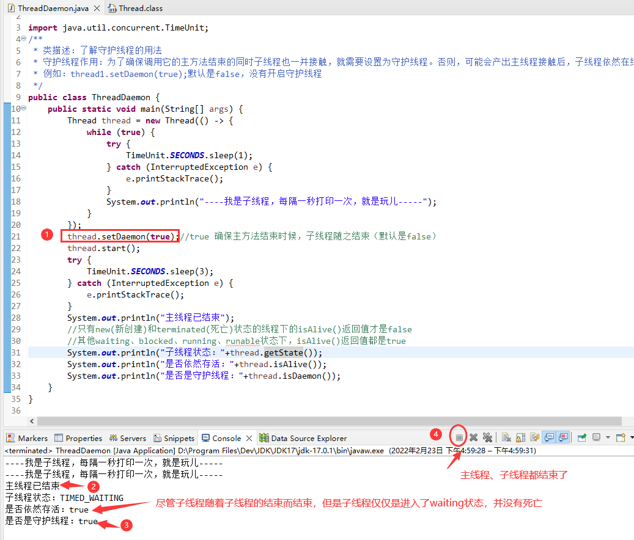The height and width of the screenshot is (540, 634).
Task: Click the Word Wrap icon in Console toolbar
Action: coord(533,437)
